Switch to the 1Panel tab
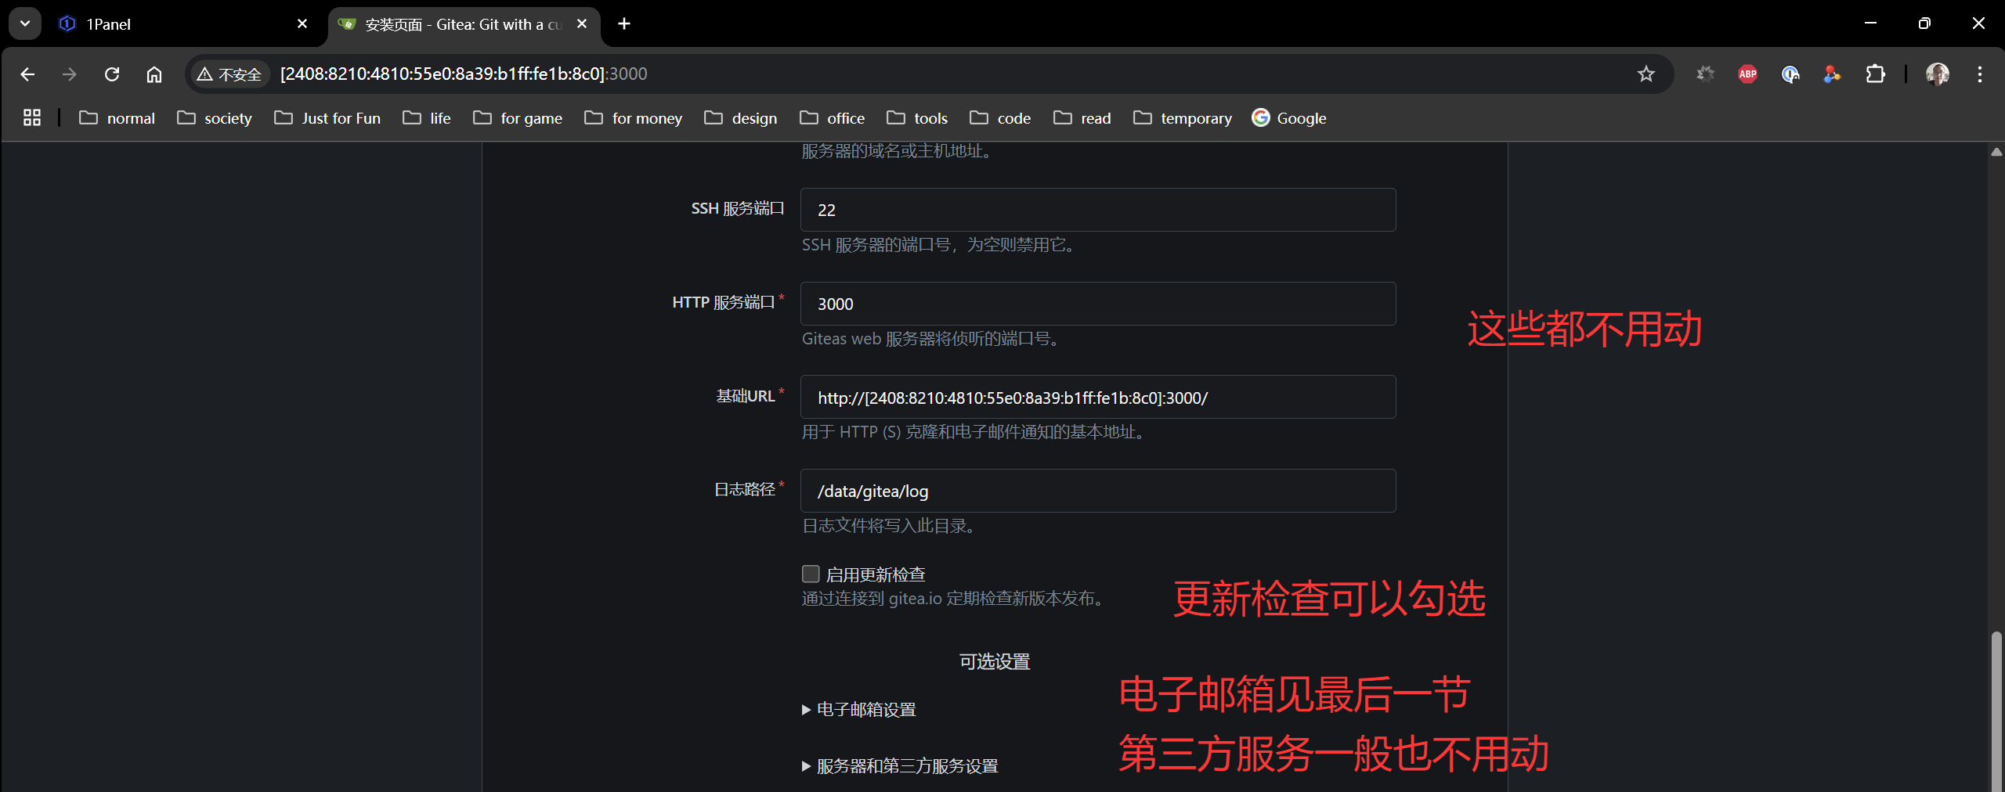 pyautogui.click(x=180, y=24)
